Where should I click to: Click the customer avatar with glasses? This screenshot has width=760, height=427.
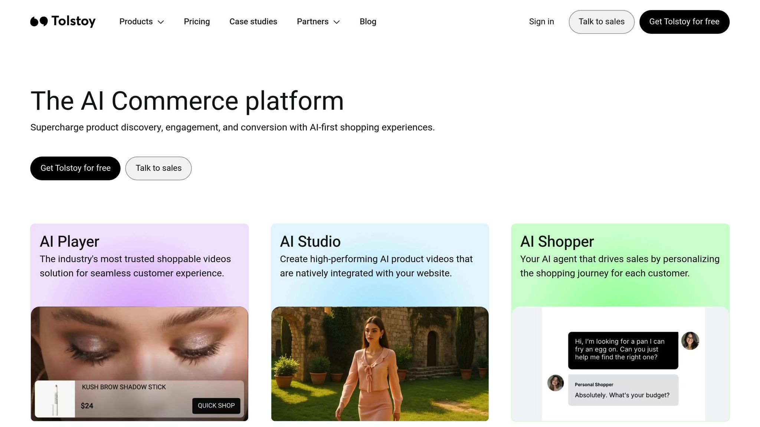(x=690, y=341)
